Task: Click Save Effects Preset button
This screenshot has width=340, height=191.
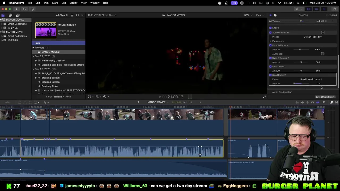Action: [x=325, y=97]
